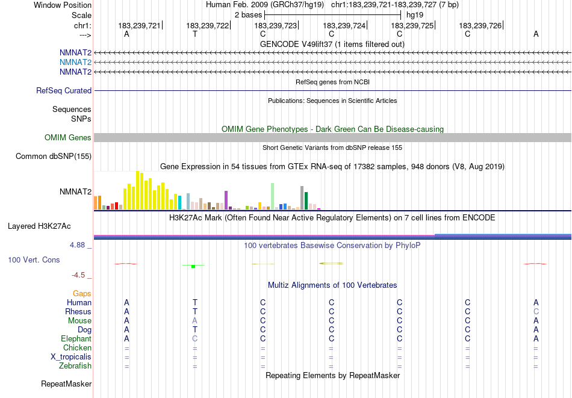Click the 100 Vert. Cons label
The width and height of the screenshot is (572, 398).
pos(34,260)
